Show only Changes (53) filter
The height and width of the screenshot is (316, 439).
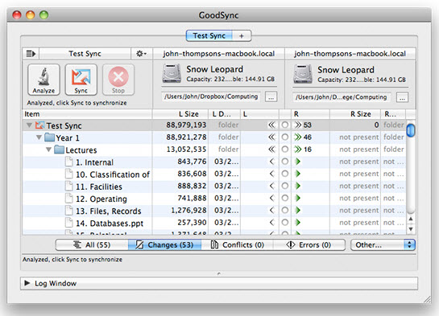point(164,244)
